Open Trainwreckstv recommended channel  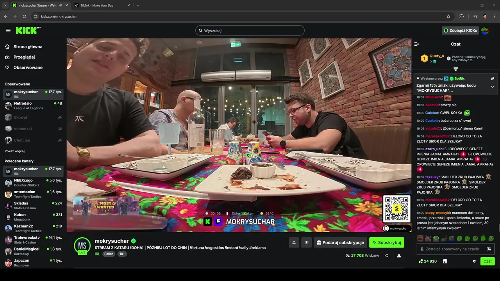[x=33, y=240]
